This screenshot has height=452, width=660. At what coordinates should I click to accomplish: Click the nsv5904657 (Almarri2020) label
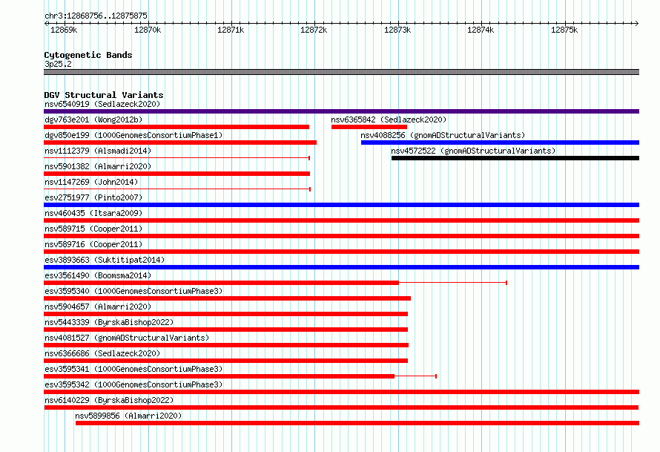point(98,307)
